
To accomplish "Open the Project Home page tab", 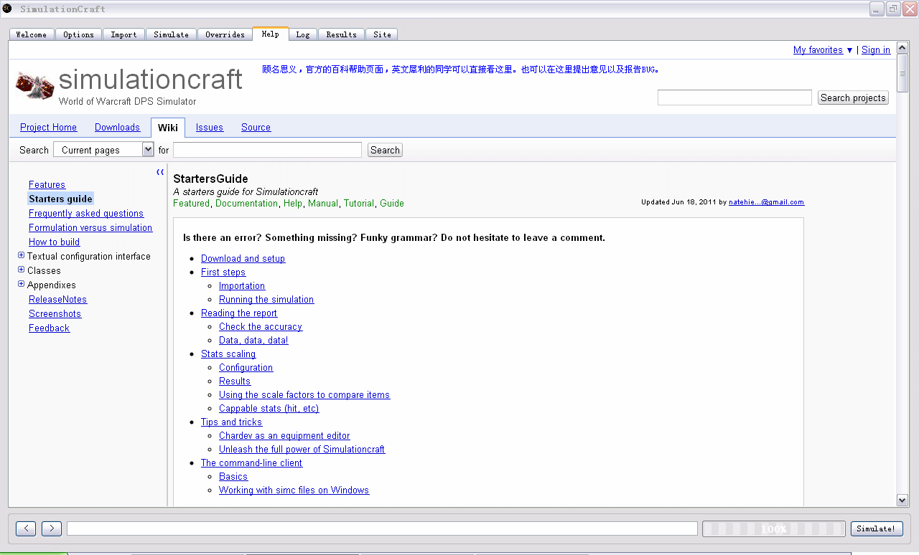I will [48, 127].
